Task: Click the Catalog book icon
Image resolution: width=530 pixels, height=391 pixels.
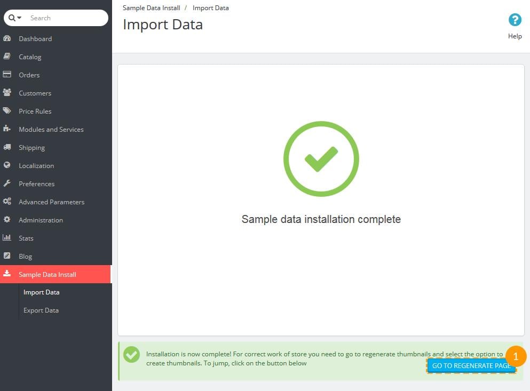Action: [7, 57]
